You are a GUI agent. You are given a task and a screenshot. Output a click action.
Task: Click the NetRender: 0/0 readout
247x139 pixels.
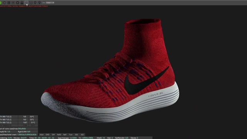click(x=122, y=138)
